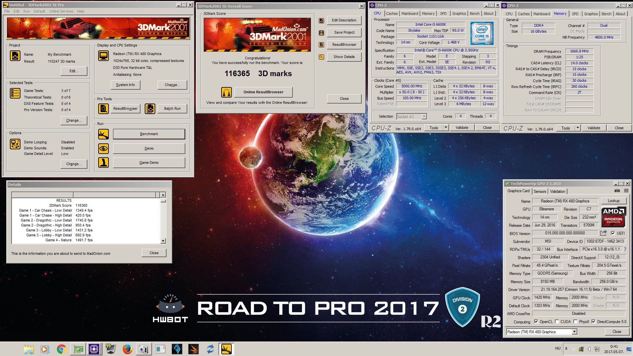Open the GPU selection dropdown in GPU-Z
This screenshot has width=633, height=356.
click(575, 332)
